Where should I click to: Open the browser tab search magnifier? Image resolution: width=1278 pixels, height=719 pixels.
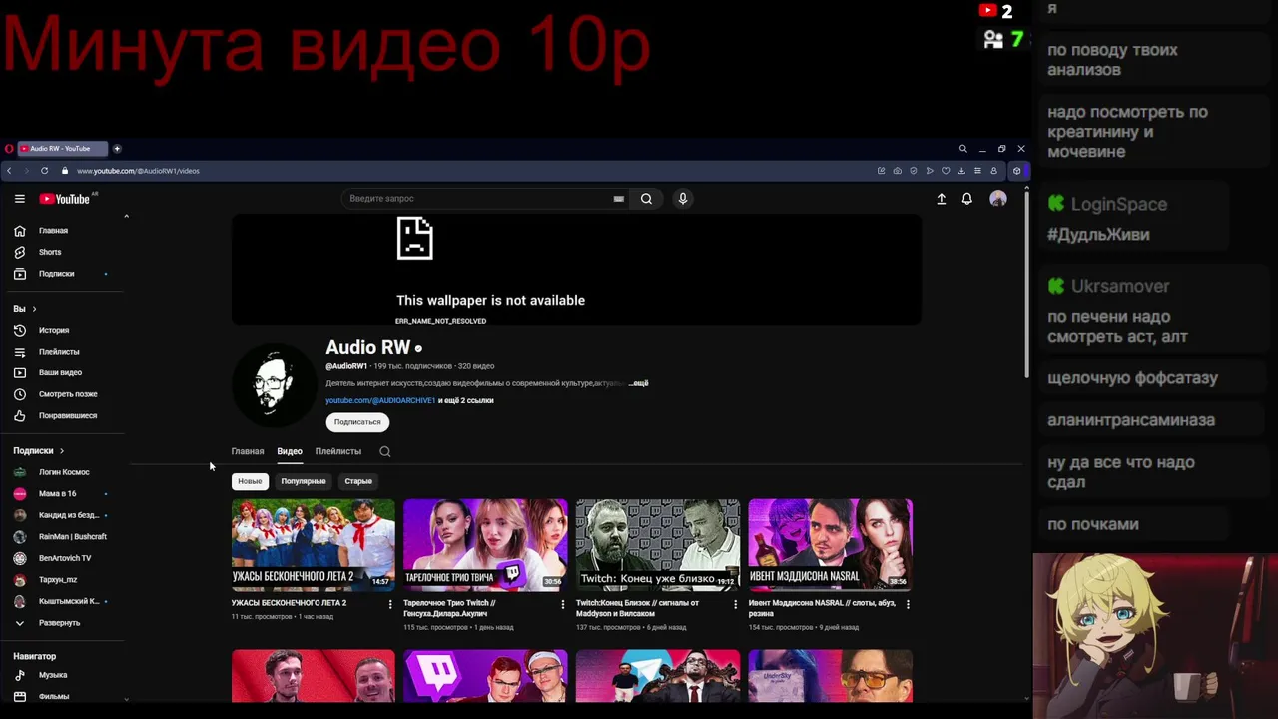[x=962, y=149]
